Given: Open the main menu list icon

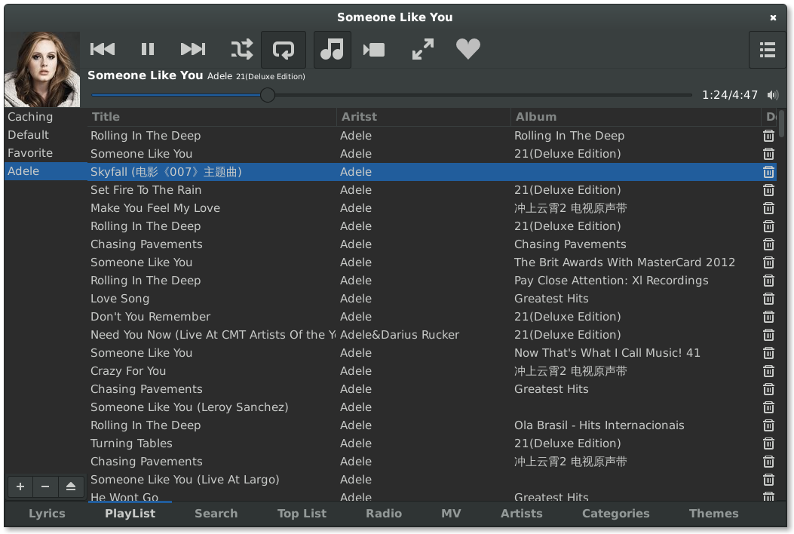Looking at the screenshot, I should click(767, 50).
